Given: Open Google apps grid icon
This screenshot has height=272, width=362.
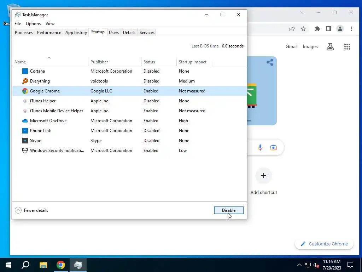Looking at the screenshot, I should (x=347, y=47).
